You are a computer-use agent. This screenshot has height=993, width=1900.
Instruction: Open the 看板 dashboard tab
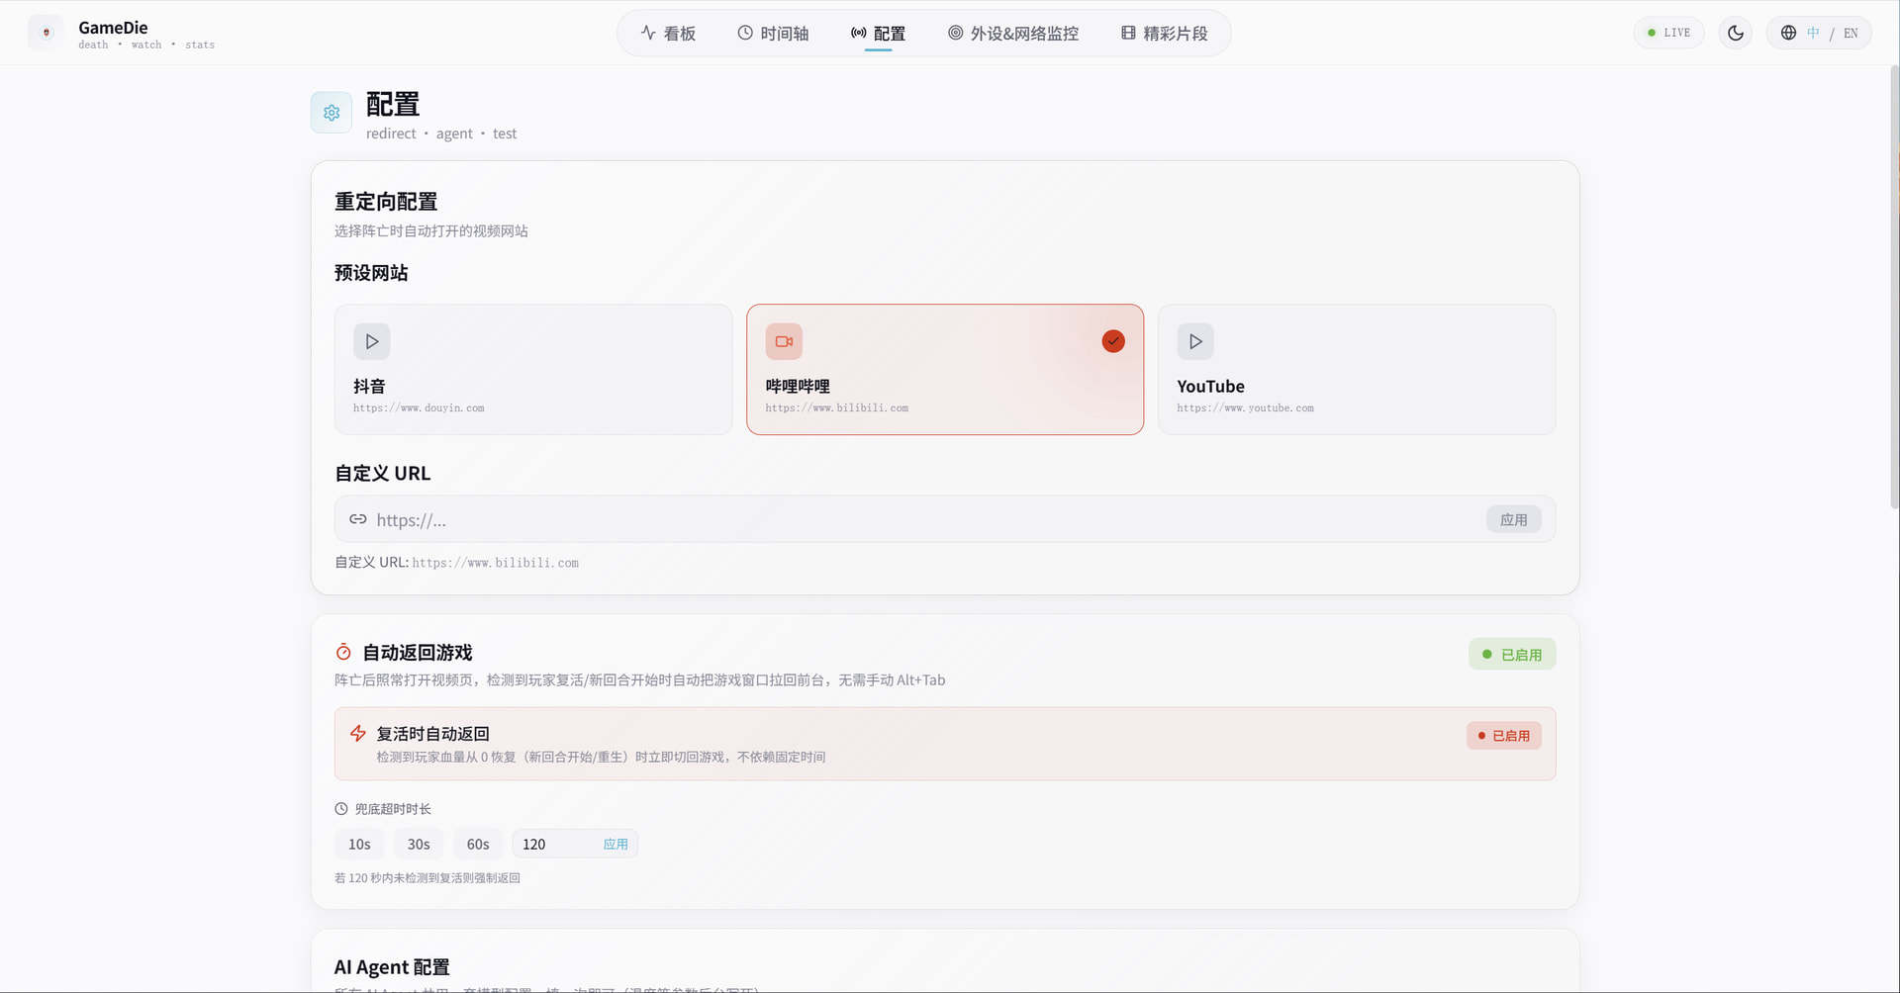coord(668,34)
